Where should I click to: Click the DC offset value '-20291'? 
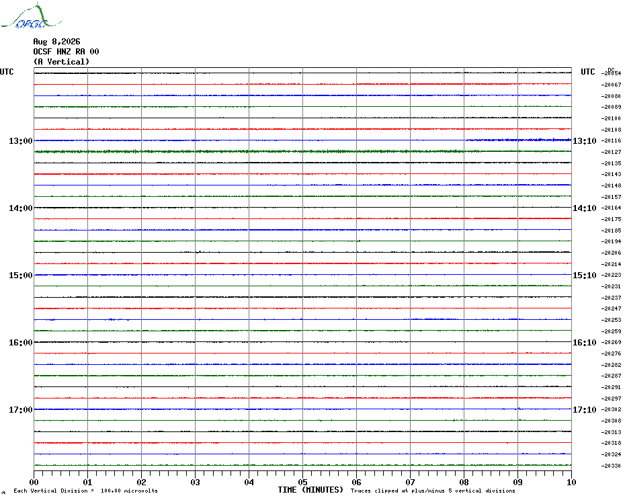coord(611,387)
